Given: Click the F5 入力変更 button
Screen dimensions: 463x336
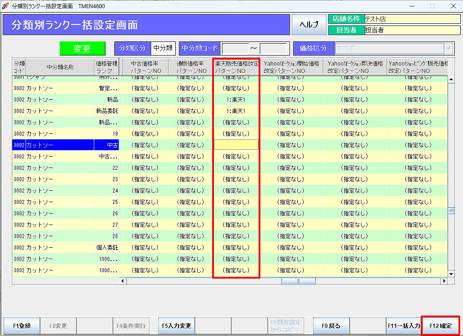Looking at the screenshot, I should (x=177, y=326).
